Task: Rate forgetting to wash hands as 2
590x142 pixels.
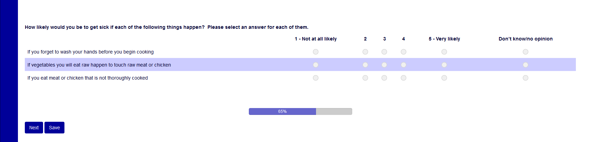Action: tap(365, 52)
